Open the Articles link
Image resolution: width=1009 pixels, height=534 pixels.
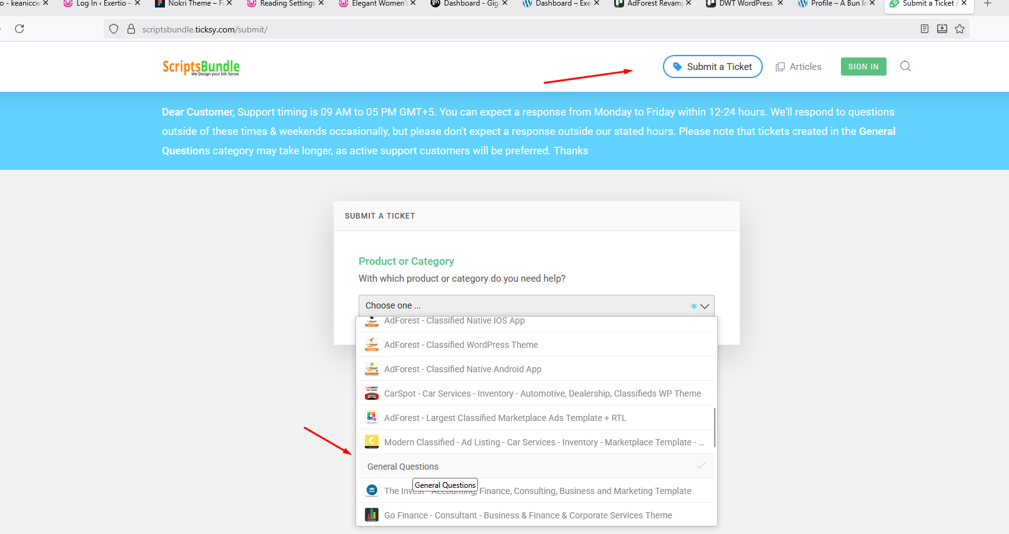pos(798,67)
